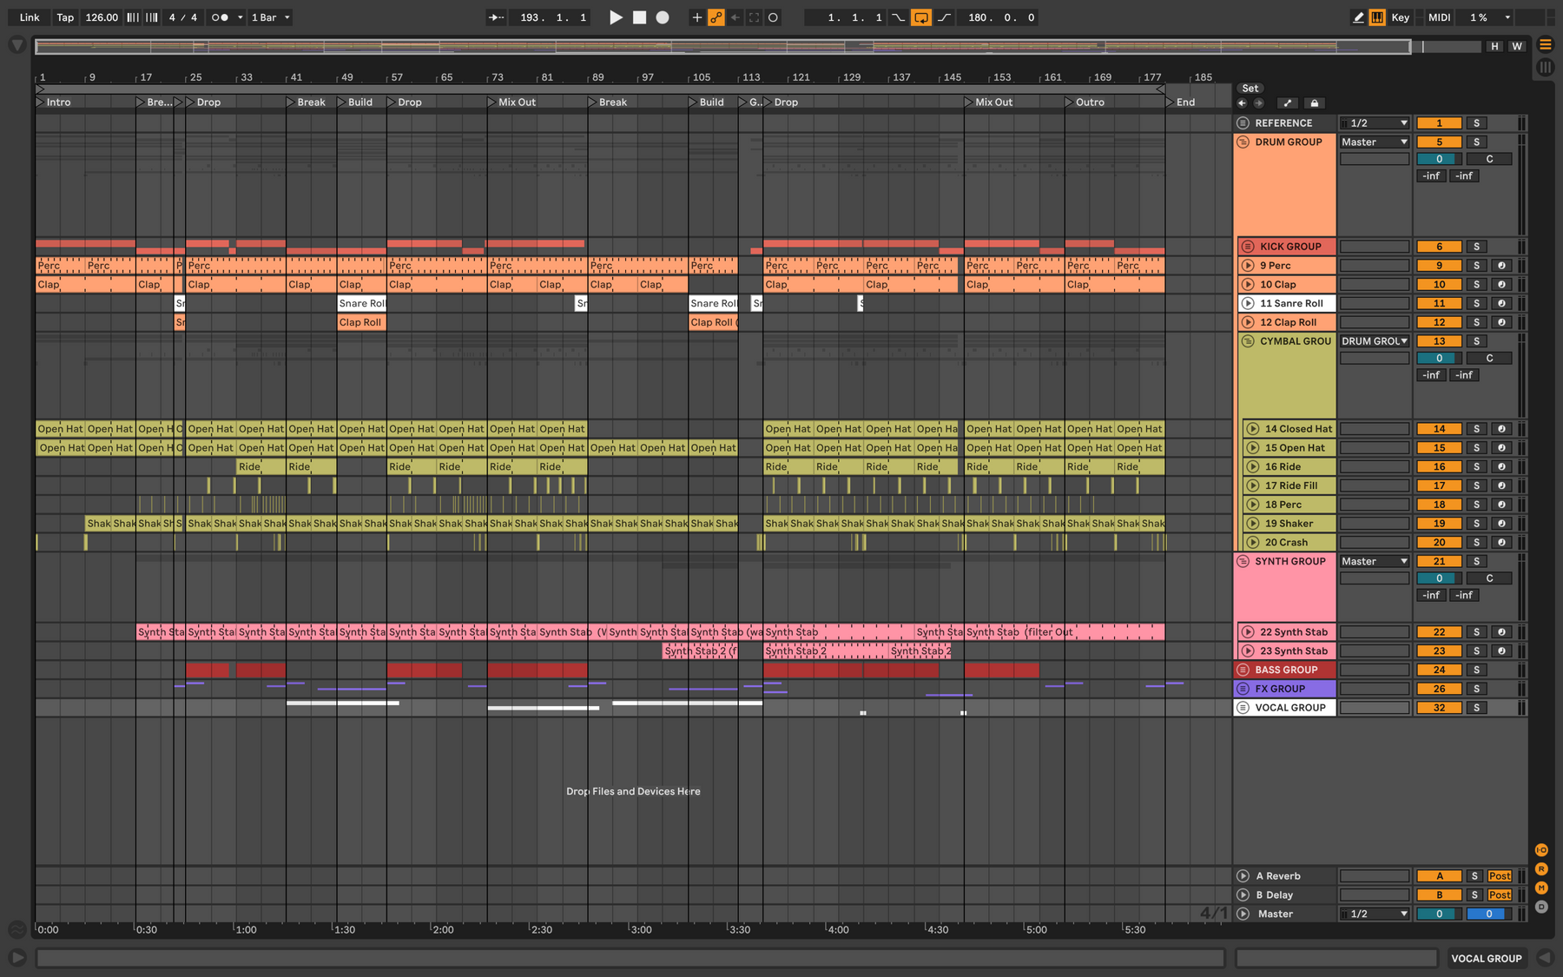Collapse the DRUM GROUP track
Screen dimensions: 1563x977
(x=1243, y=142)
